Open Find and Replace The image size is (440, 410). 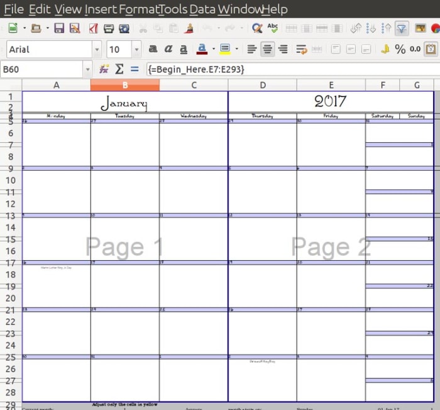coord(257,28)
